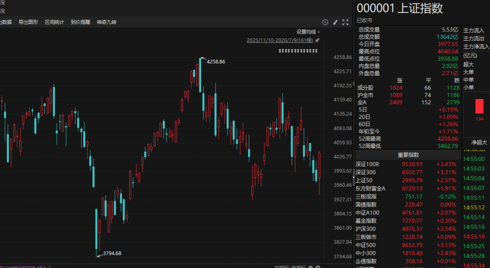Click the circled up-arrow collapse icon
The width and height of the screenshot is (490, 268).
point(325,22)
